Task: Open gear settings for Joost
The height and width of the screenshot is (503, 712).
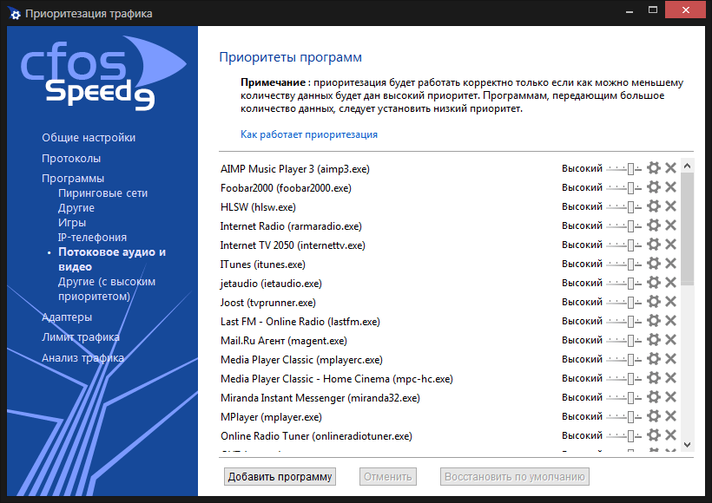Action: click(x=654, y=302)
